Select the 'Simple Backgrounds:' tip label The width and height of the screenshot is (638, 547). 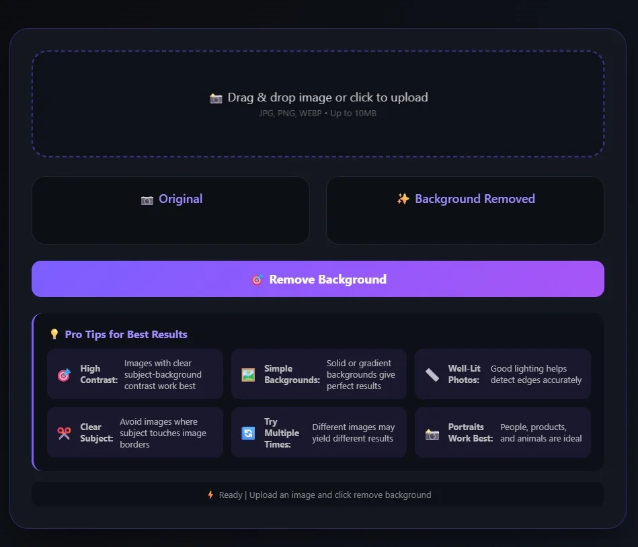point(292,374)
